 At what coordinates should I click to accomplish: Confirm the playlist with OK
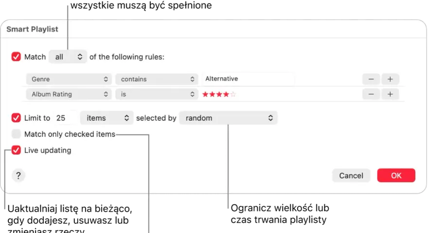click(396, 176)
